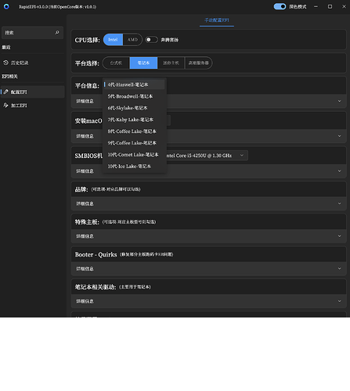Focus the 搜索 search field
Image resolution: width=350 pixels, height=391 pixels.
32,33
